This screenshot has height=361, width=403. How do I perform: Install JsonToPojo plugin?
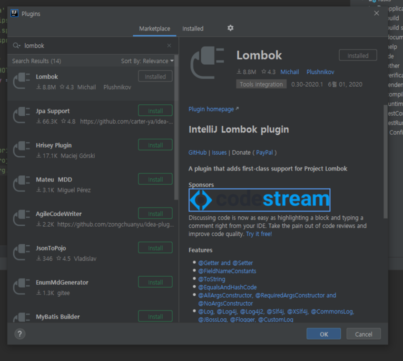point(155,248)
